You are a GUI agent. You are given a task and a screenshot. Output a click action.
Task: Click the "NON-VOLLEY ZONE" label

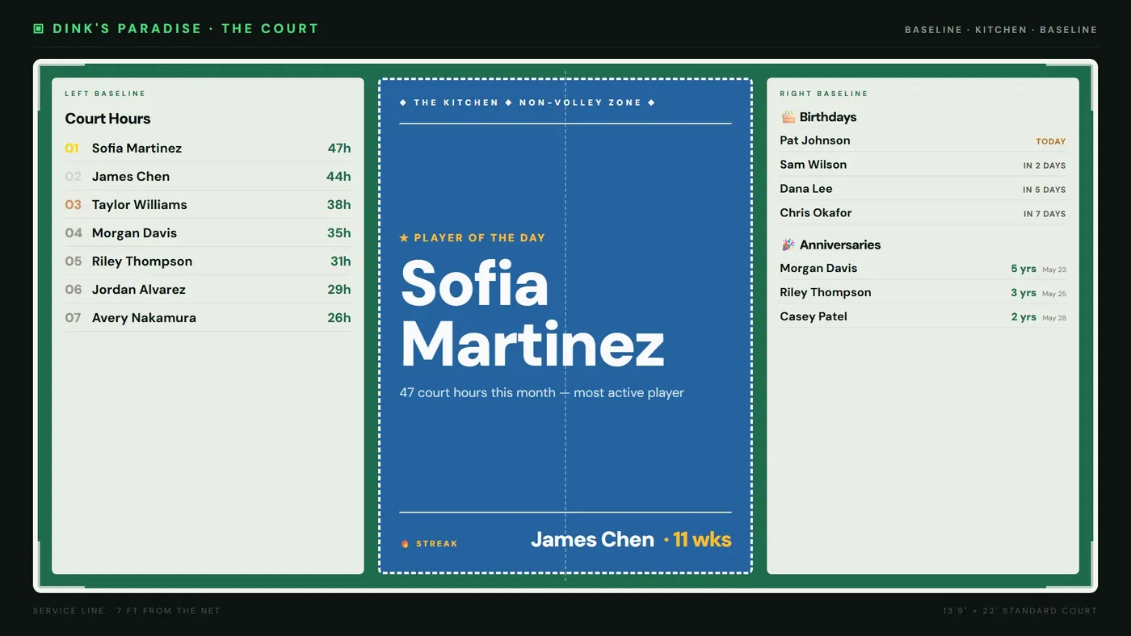click(580, 103)
